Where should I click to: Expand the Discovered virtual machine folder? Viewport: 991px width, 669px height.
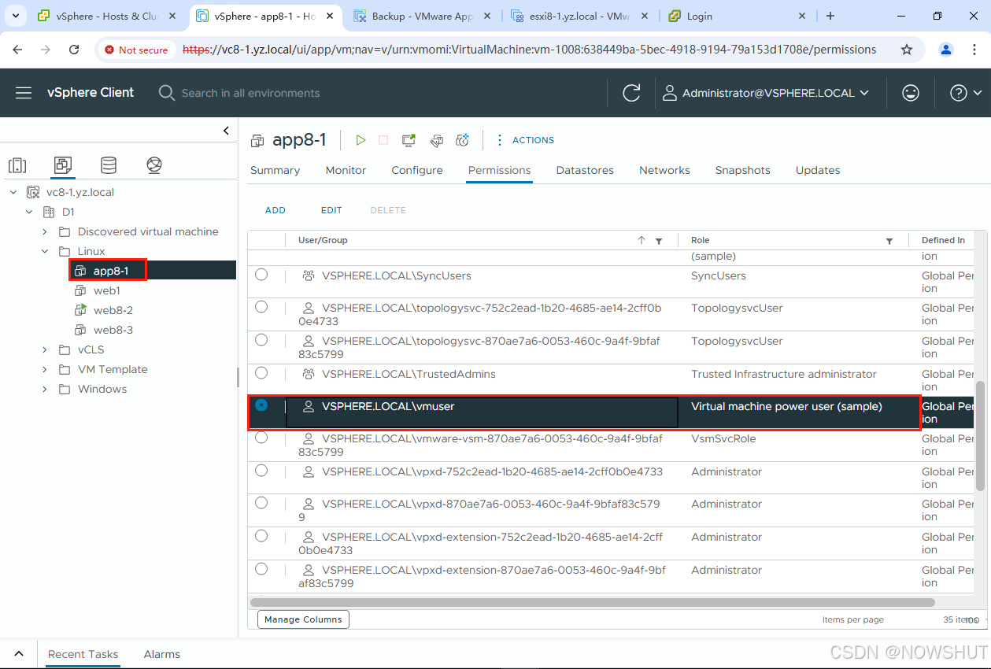[x=45, y=231]
